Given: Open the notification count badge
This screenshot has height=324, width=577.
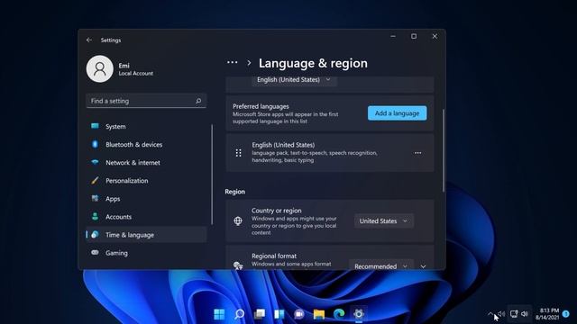Looking at the screenshot, I should coord(566,314).
